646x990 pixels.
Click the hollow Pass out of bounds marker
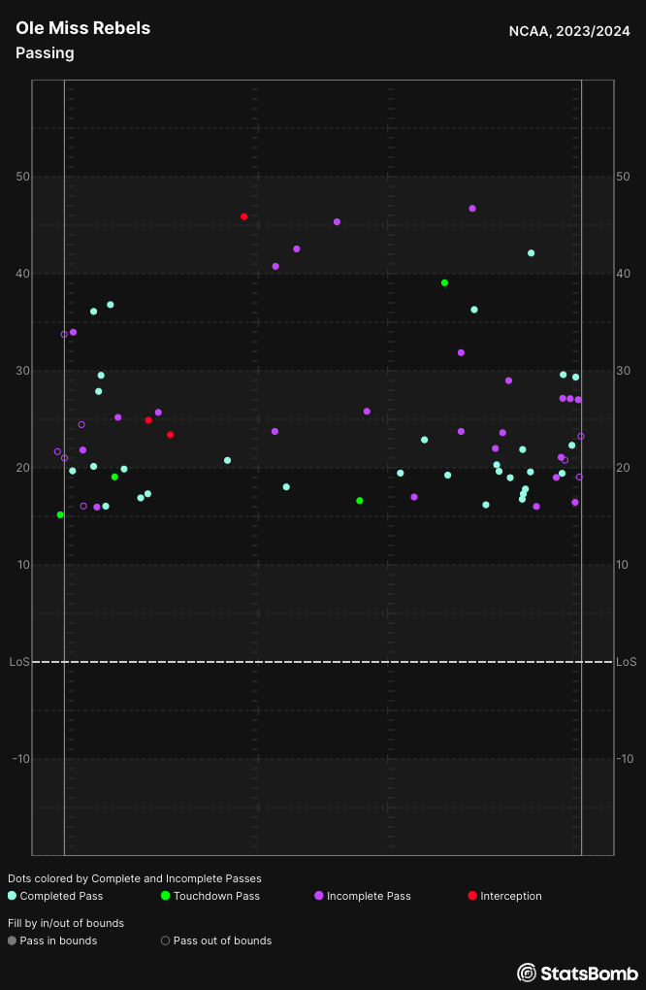[165, 940]
